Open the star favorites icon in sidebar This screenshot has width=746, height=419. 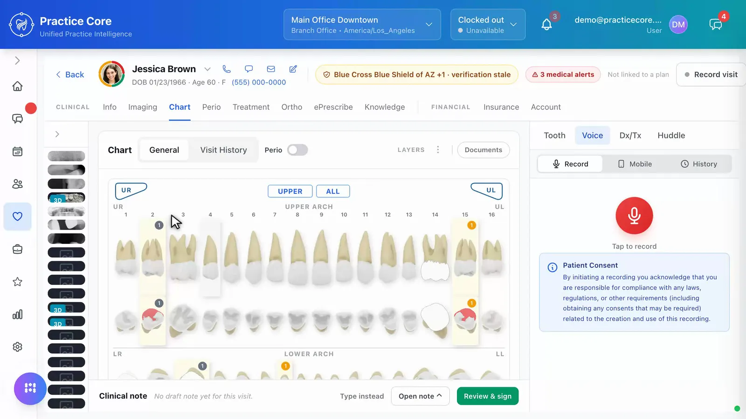click(x=17, y=282)
